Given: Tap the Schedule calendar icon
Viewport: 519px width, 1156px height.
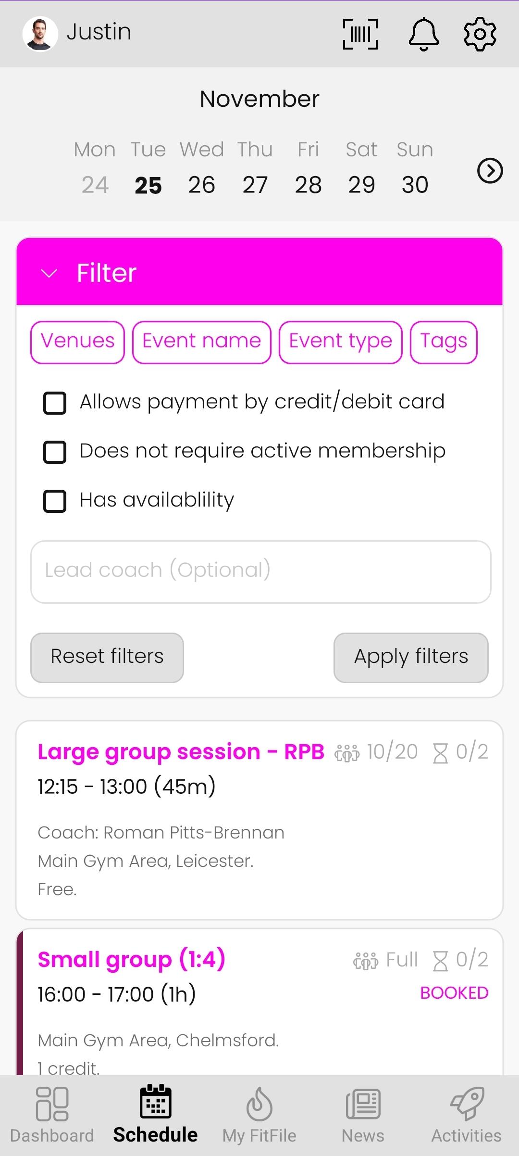Looking at the screenshot, I should coord(155,1102).
